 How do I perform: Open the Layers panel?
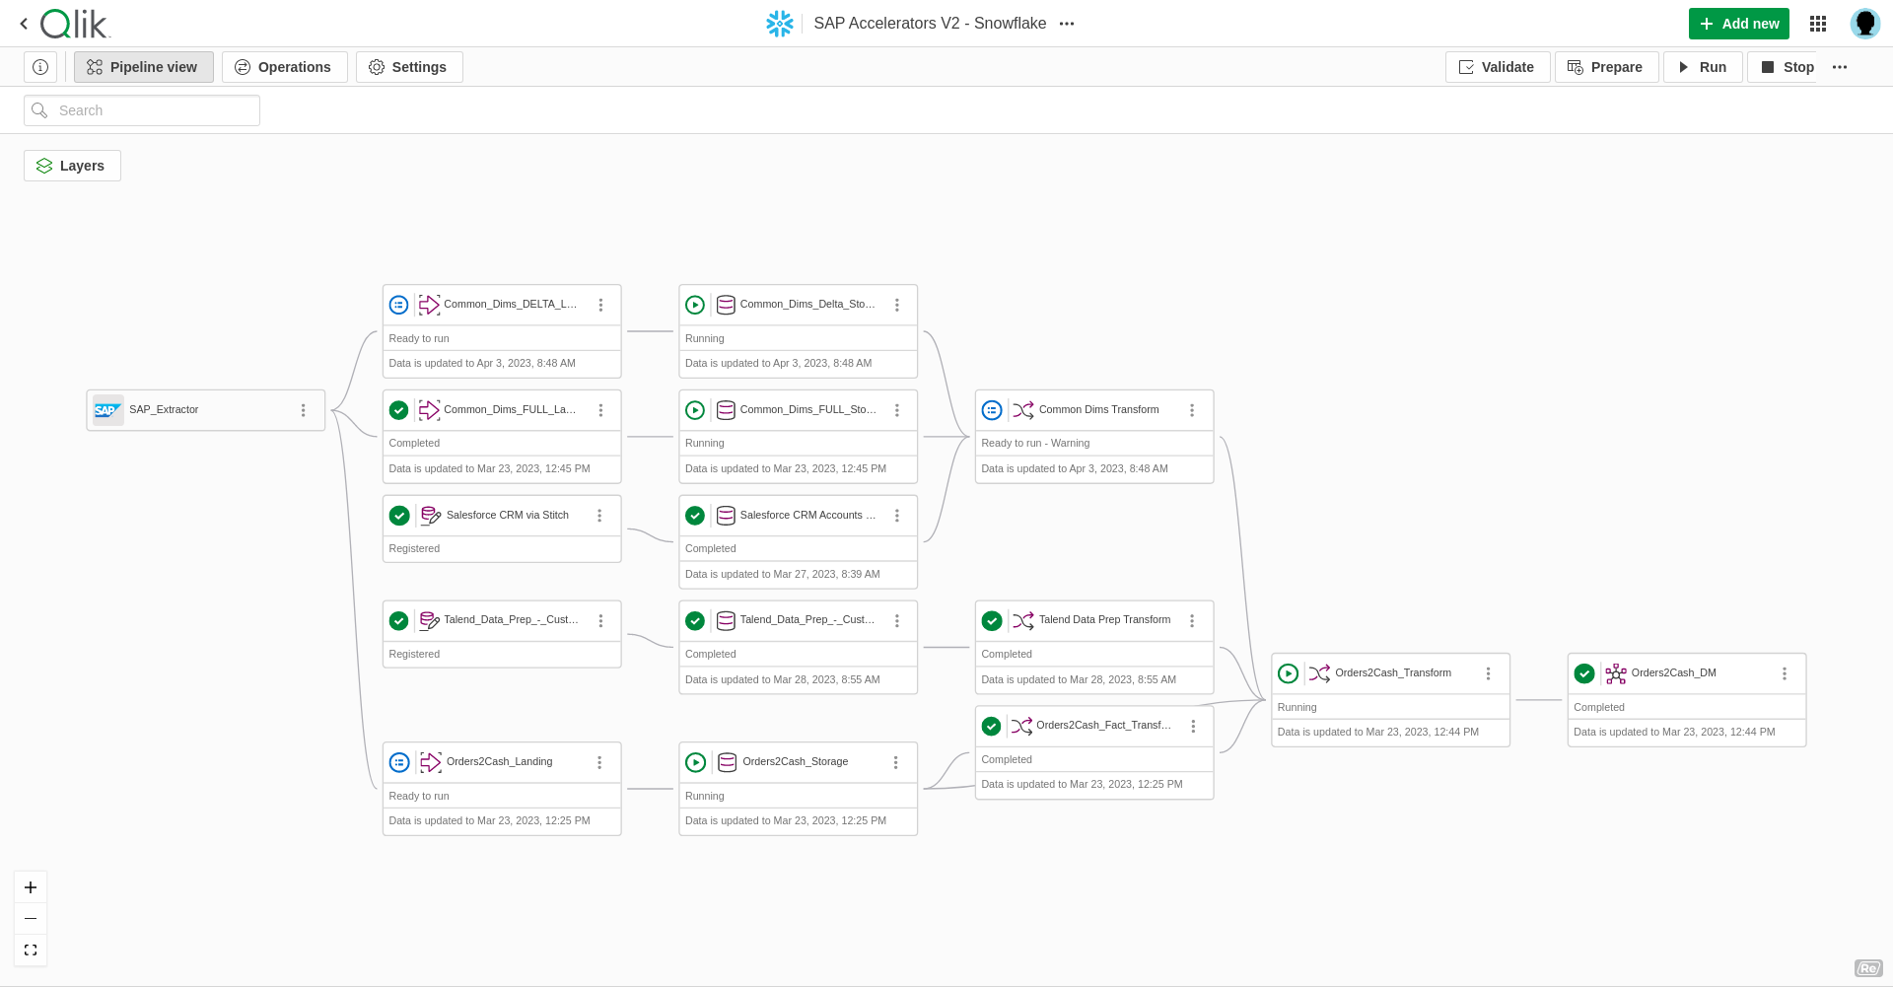click(71, 165)
